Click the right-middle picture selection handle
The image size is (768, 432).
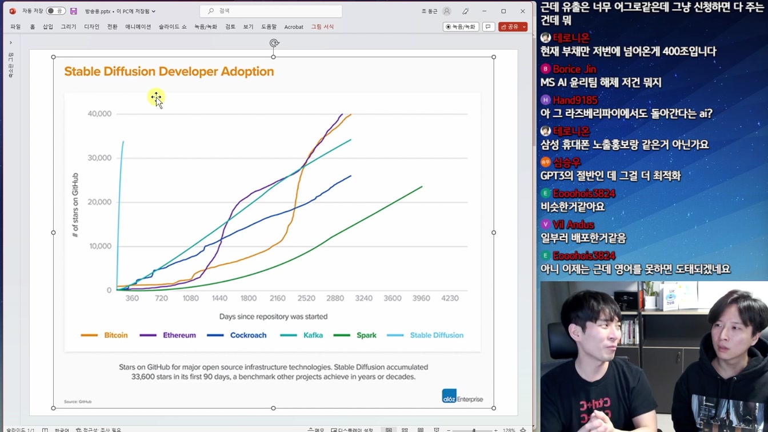click(494, 233)
